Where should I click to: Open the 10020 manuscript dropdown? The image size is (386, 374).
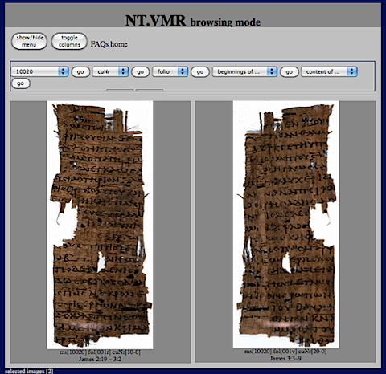(39, 71)
